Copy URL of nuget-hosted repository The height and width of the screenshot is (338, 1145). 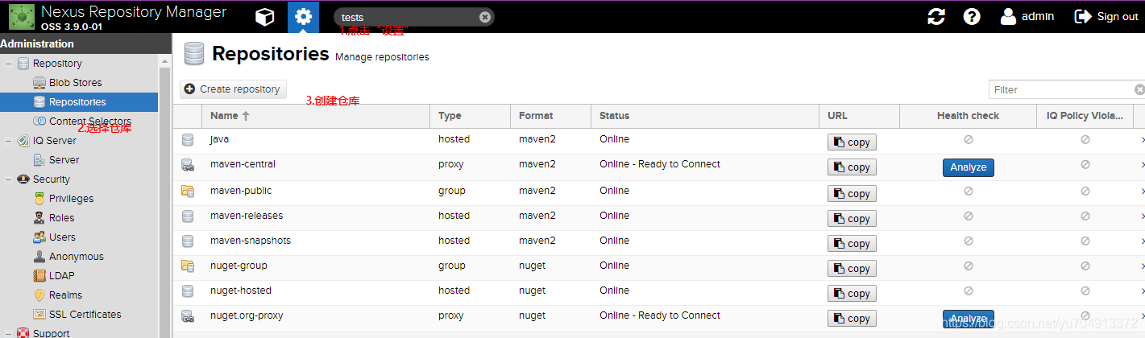point(852,294)
